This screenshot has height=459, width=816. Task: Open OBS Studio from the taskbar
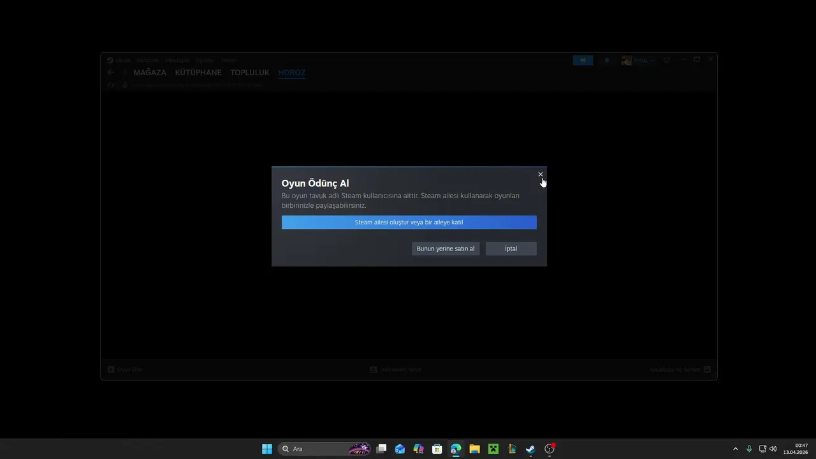[549, 449]
